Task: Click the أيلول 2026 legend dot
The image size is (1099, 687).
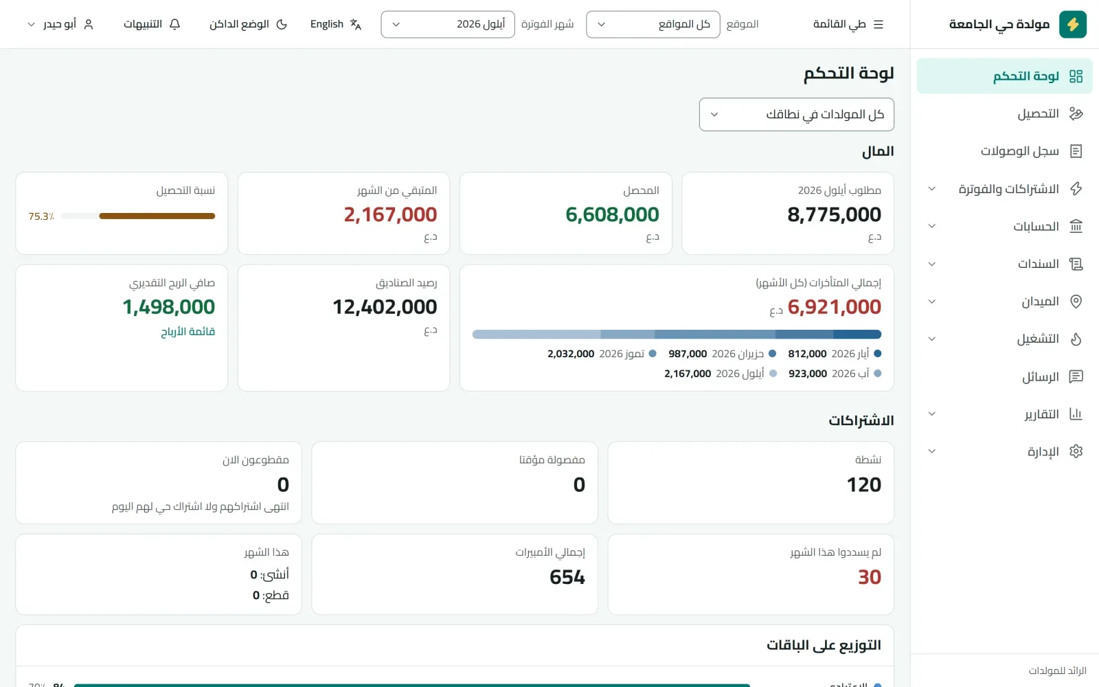Action: tap(773, 374)
